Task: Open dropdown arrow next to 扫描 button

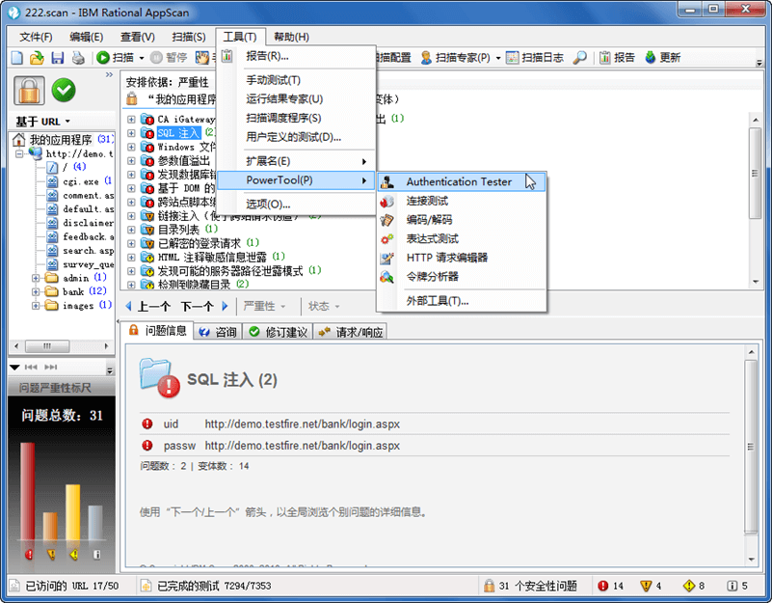Action: (142, 58)
